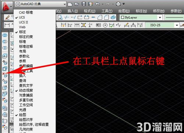Enable the 工作空间 toolbar
Viewport: 184px width, 133px height.
point(35,105)
